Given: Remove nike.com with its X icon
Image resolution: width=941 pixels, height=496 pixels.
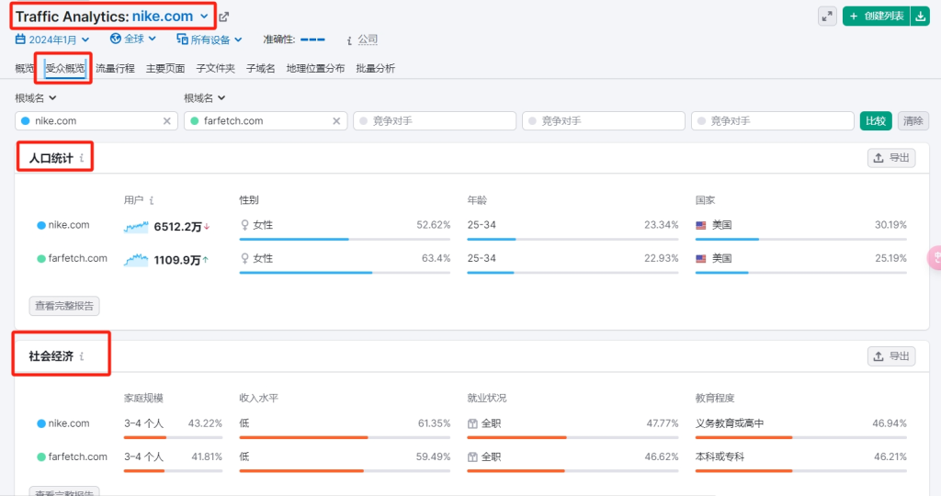Looking at the screenshot, I should click(167, 121).
